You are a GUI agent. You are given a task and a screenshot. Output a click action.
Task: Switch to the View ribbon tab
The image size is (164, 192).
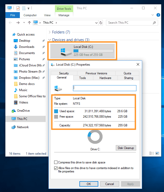pos(47,15)
